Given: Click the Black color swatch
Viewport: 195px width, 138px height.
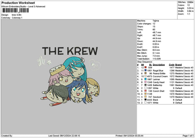Looking at the screenshot, I should coord(146,100).
